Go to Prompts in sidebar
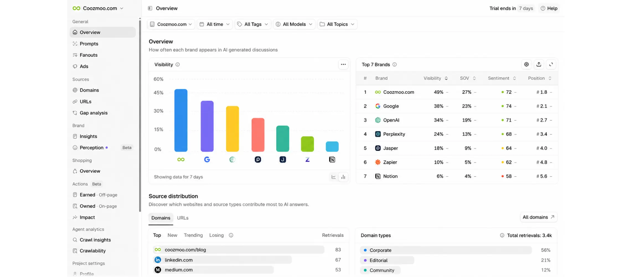Screen dimensions: 632x277 pyautogui.click(x=103, y=44)
